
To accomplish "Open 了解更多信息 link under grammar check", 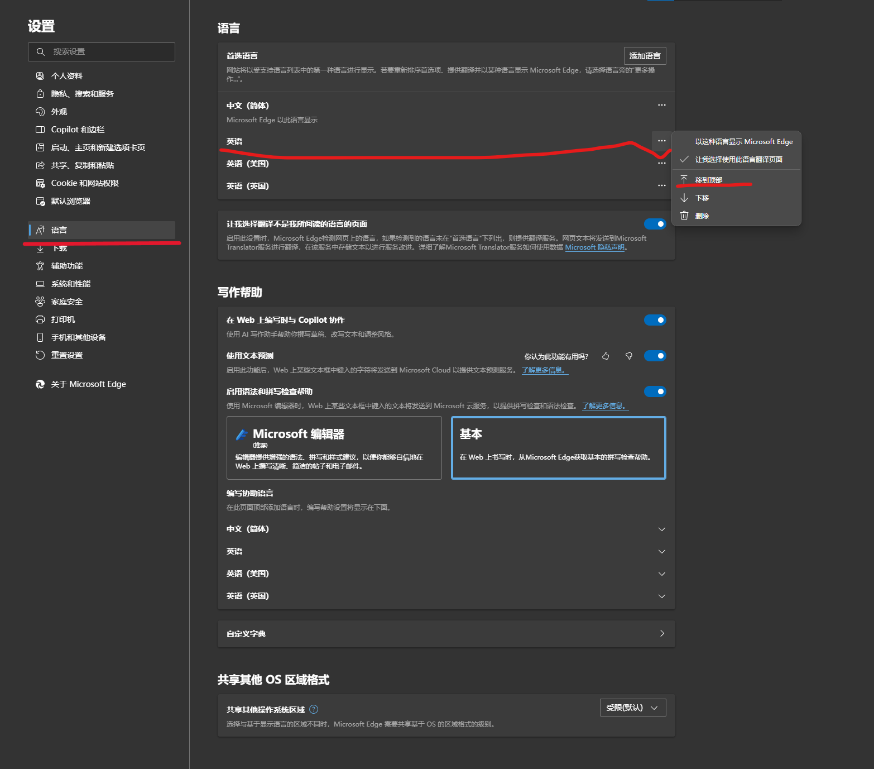I will tap(606, 406).
